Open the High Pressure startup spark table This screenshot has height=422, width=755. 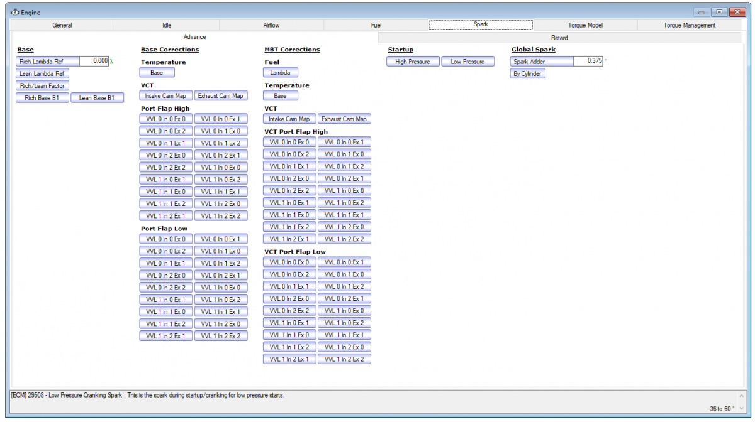click(413, 61)
